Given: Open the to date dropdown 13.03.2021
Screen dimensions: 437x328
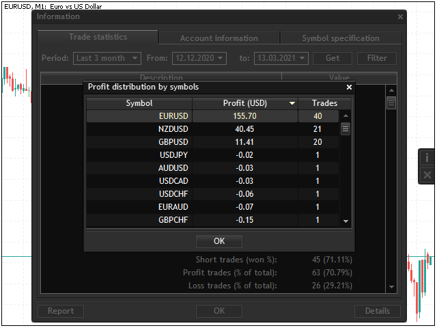Looking at the screenshot, I should click(x=281, y=58).
